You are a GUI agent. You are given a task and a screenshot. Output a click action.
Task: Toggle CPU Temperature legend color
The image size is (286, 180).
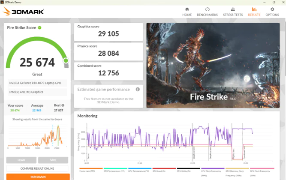point(115,168)
